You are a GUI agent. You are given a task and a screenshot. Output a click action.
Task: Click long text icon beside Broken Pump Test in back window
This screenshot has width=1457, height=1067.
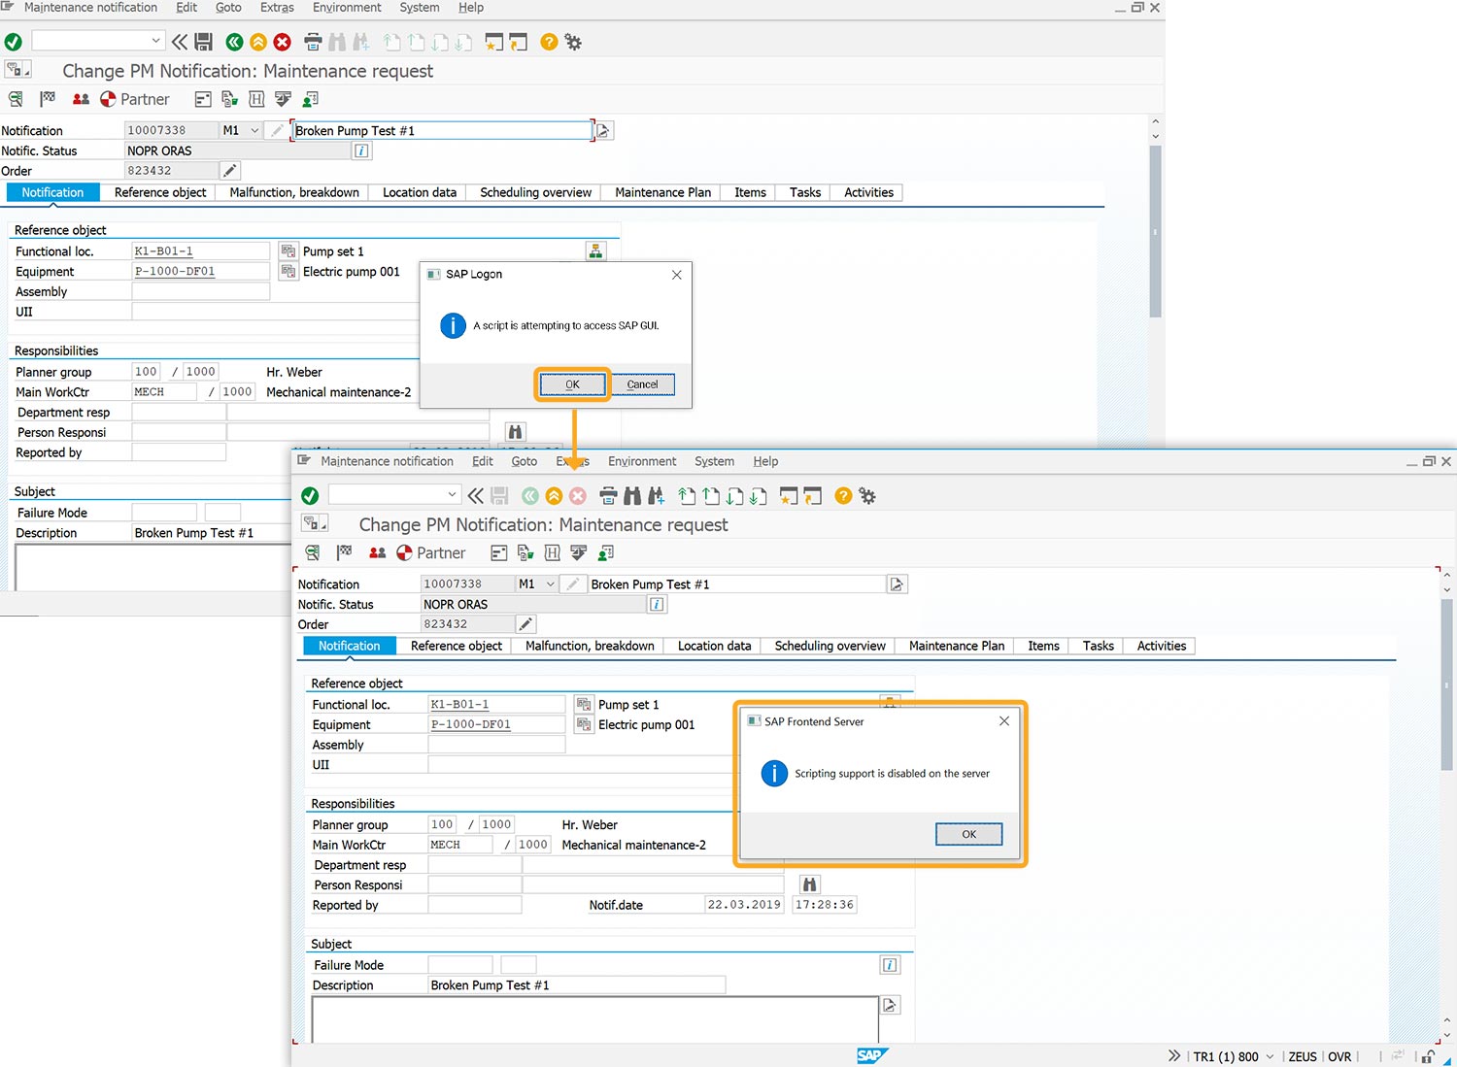[603, 131]
